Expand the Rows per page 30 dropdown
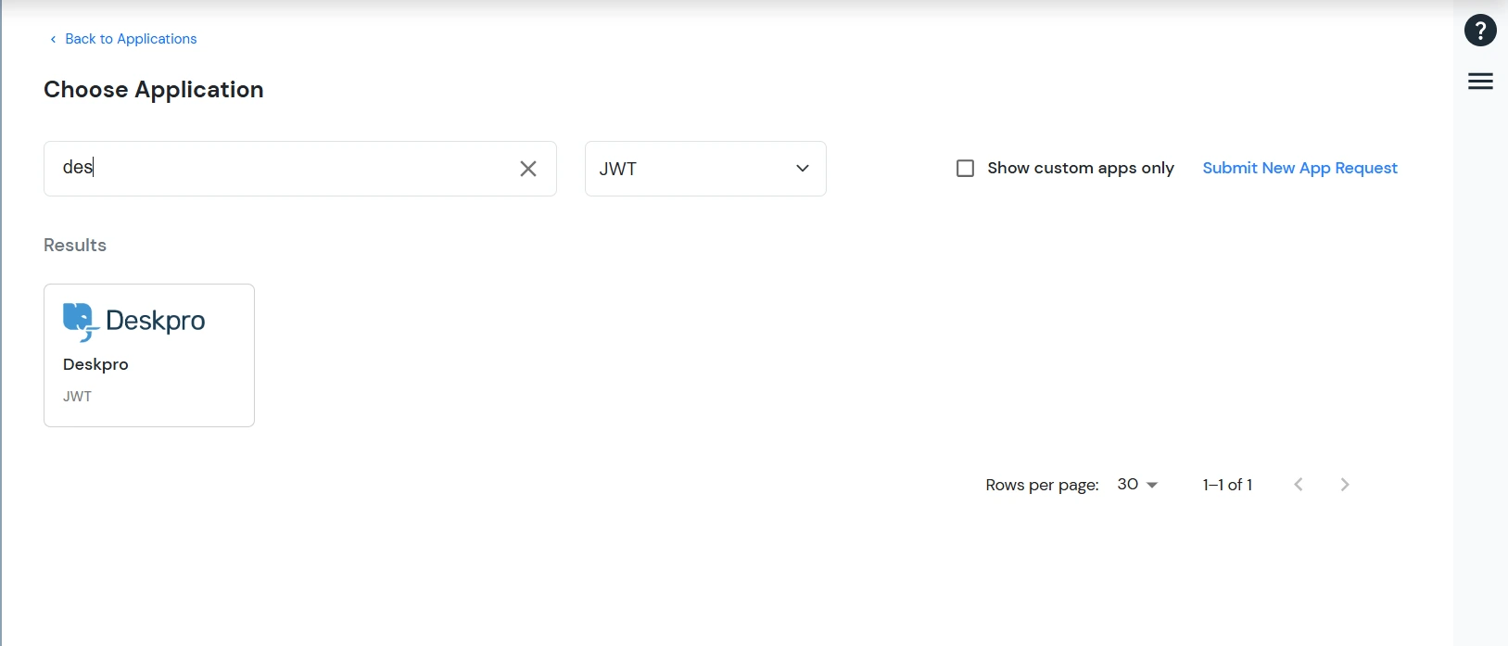 coord(1137,485)
